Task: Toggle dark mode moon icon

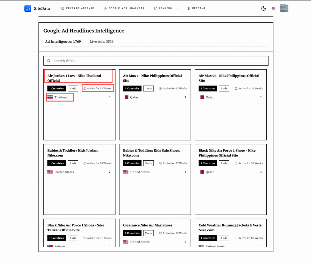Action: point(264,9)
